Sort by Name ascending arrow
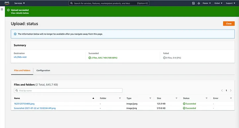239x128 pixels. point(93,98)
